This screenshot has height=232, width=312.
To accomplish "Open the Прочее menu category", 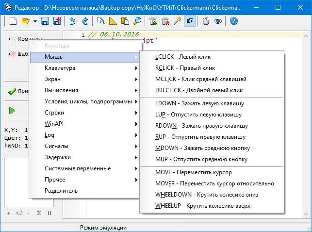I will click(85, 180).
